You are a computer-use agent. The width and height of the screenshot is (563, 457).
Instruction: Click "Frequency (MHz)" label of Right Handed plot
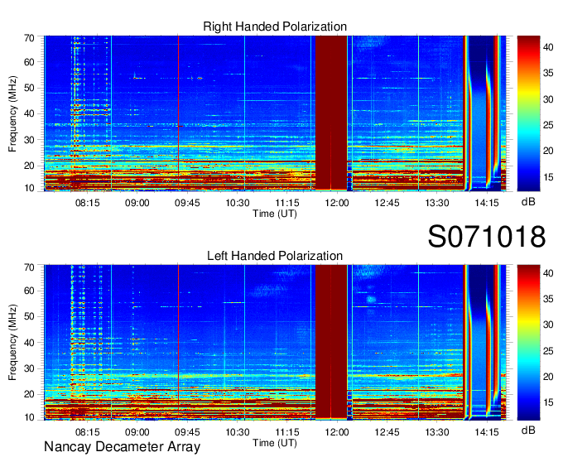point(12,113)
